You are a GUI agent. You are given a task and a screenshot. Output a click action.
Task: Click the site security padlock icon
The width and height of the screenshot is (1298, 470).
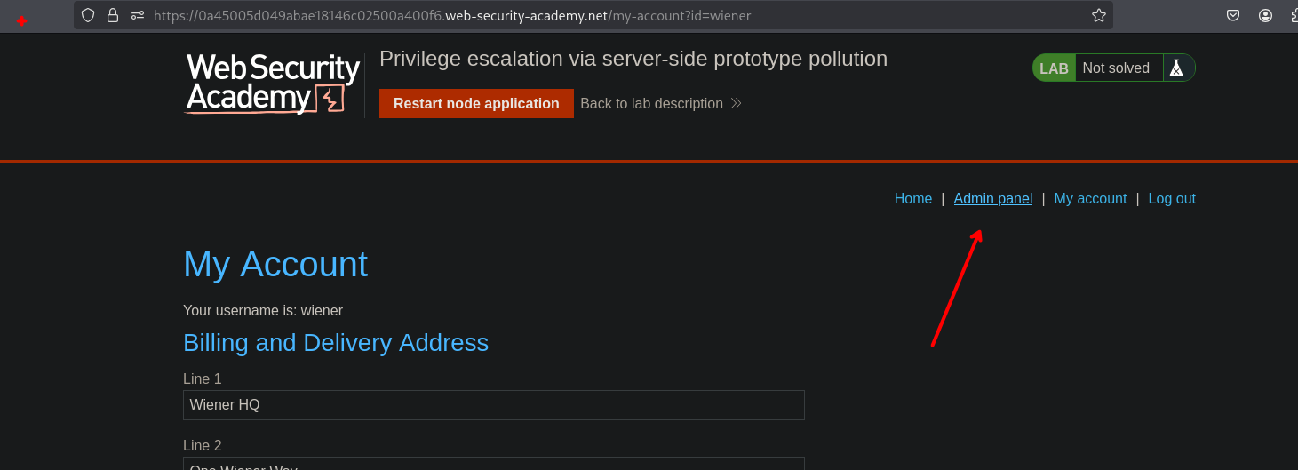click(x=112, y=15)
